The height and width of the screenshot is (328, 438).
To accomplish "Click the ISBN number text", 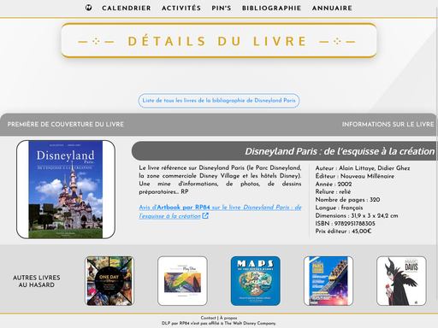I will (x=346, y=224).
